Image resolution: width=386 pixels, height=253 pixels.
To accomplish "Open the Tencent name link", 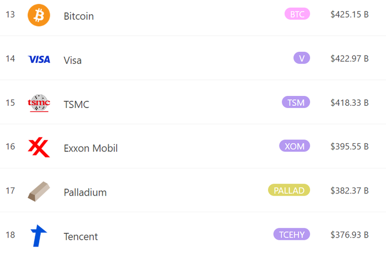I will pyautogui.click(x=81, y=236).
